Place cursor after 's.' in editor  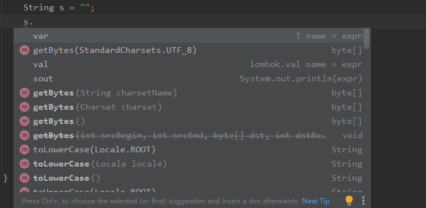pyautogui.click(x=33, y=22)
